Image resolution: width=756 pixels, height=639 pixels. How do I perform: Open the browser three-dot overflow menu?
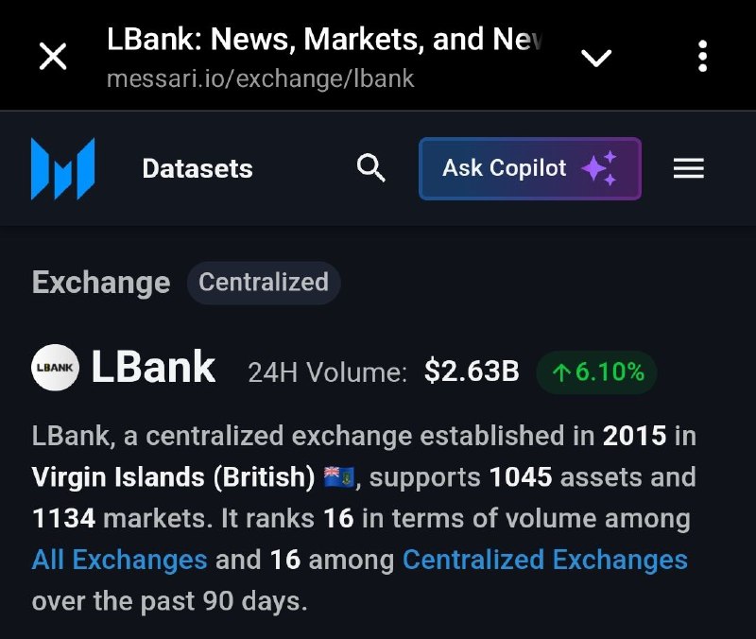point(702,57)
